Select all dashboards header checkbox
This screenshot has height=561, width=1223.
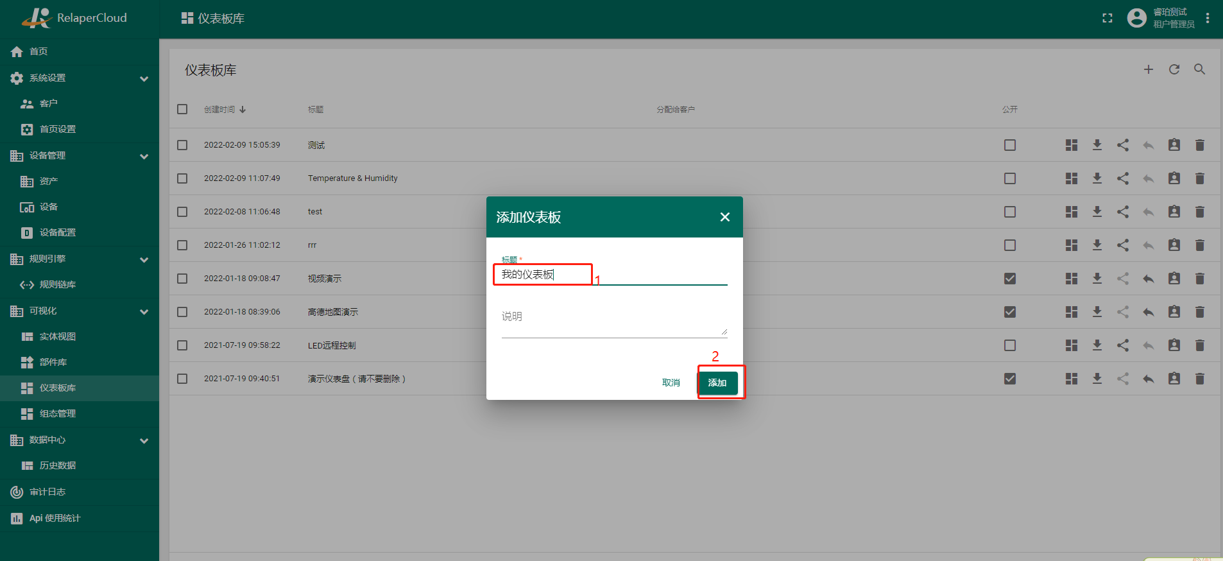point(182,109)
